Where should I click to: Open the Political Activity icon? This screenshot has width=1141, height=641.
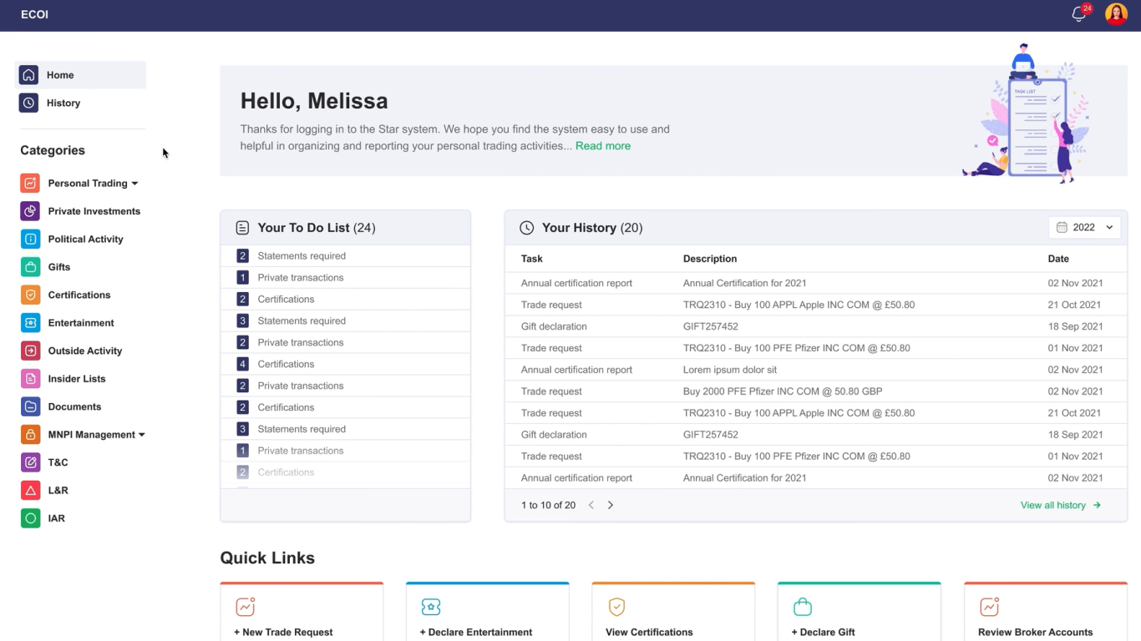30,239
